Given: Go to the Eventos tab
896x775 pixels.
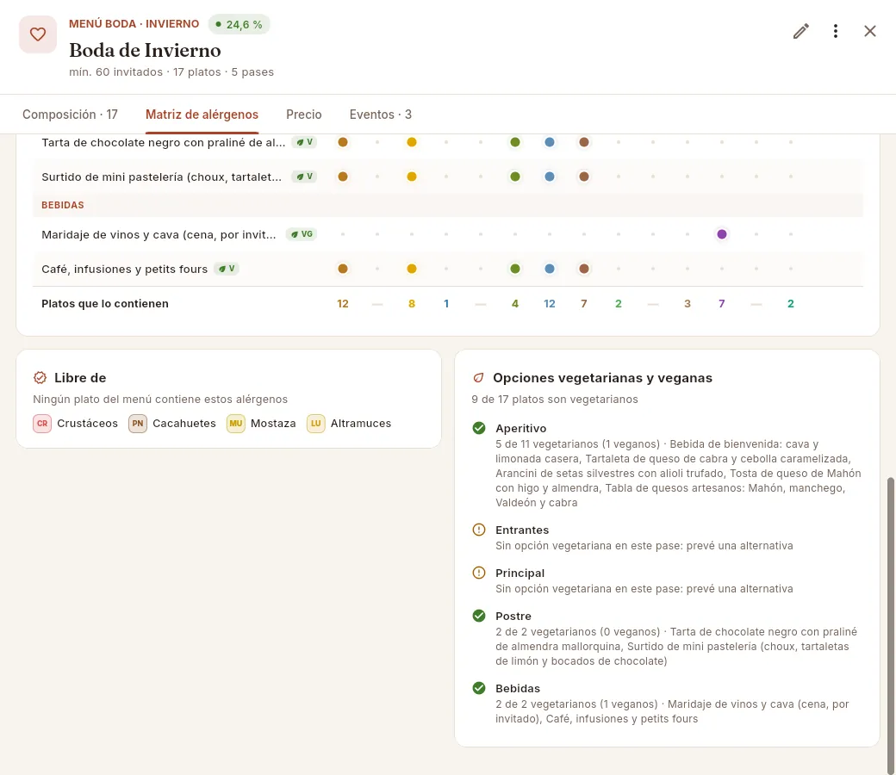Looking at the screenshot, I should [x=381, y=115].
